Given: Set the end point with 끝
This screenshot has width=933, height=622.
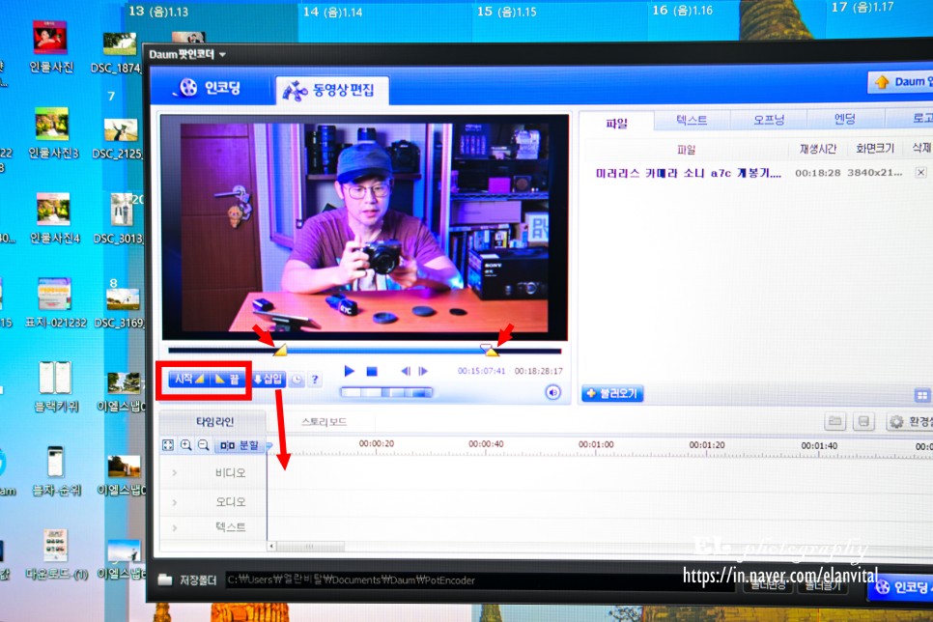Looking at the screenshot, I should coord(228,380).
